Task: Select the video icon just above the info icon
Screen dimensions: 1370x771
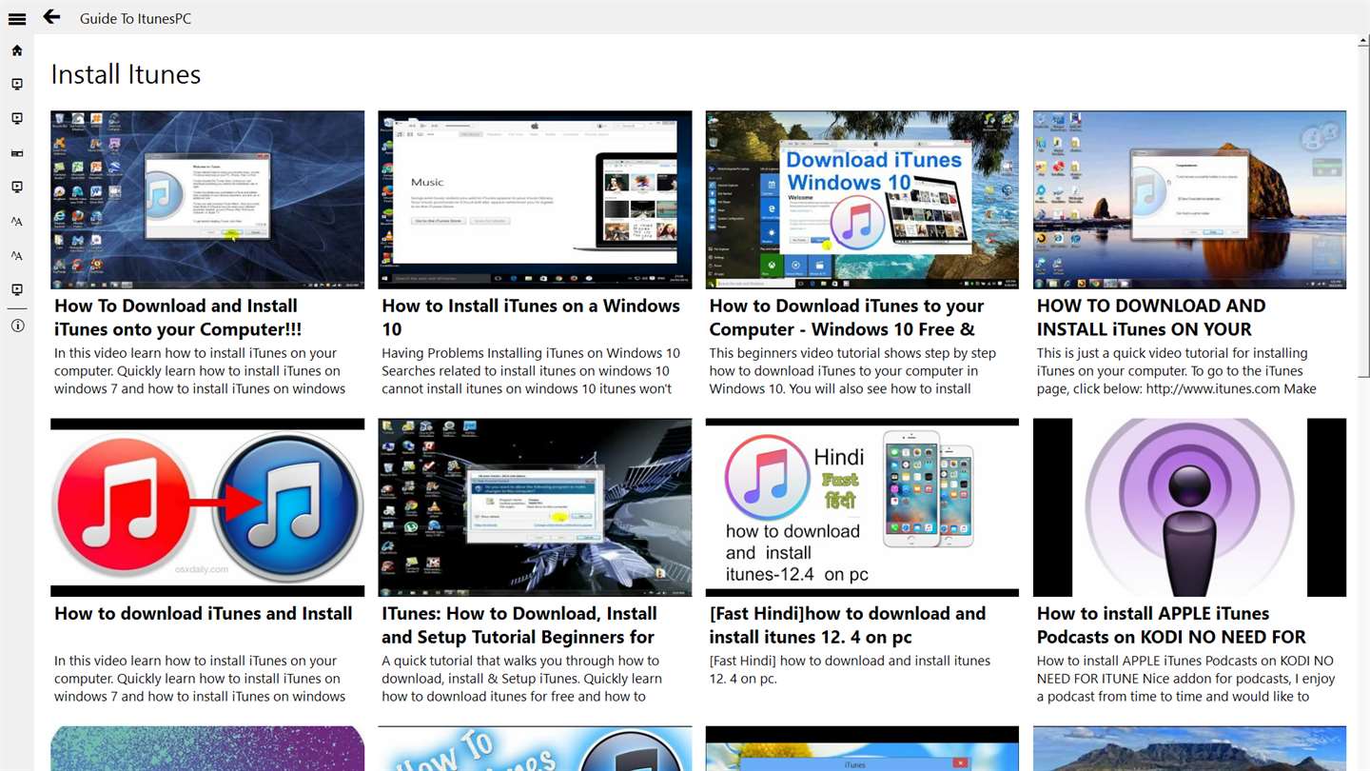Action: click(x=17, y=290)
